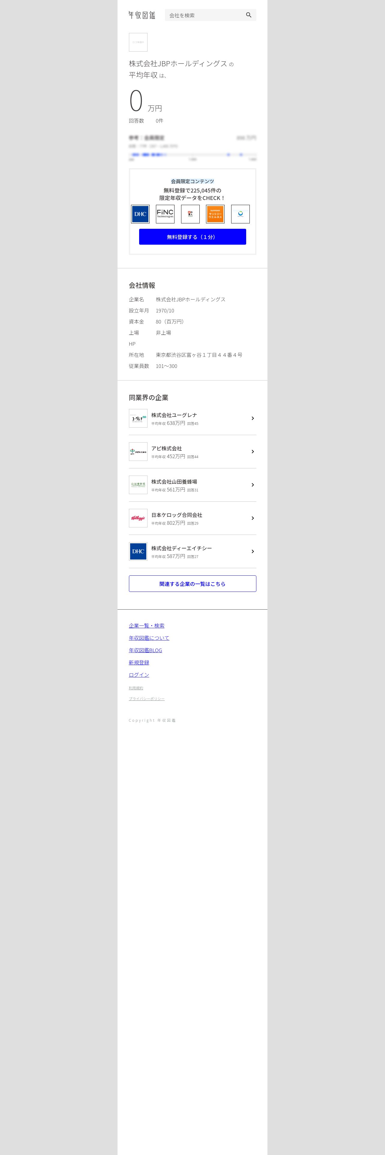Click the 101〜300 employee count value
This screenshot has height=1155, width=385.
(166, 366)
